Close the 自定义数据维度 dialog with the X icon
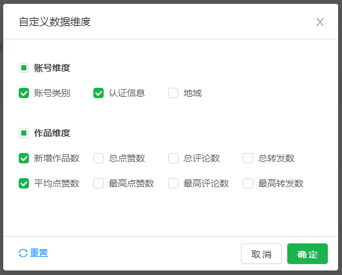 pos(319,22)
